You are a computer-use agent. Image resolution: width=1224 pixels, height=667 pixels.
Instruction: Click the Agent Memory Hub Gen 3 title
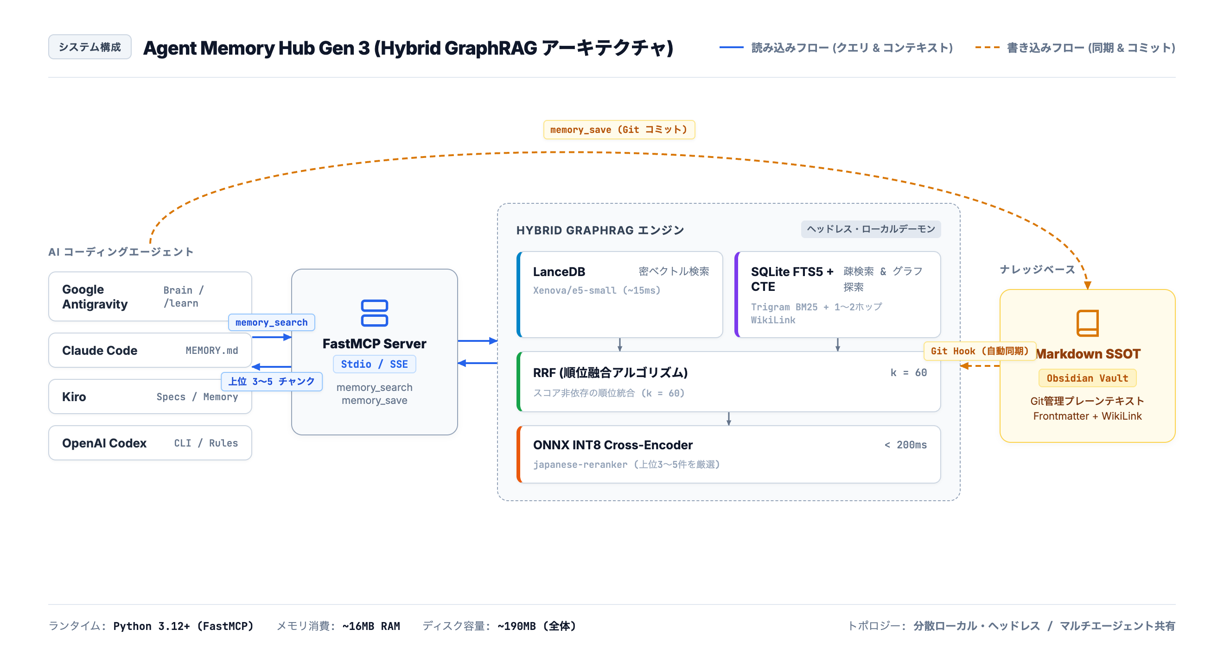(408, 48)
